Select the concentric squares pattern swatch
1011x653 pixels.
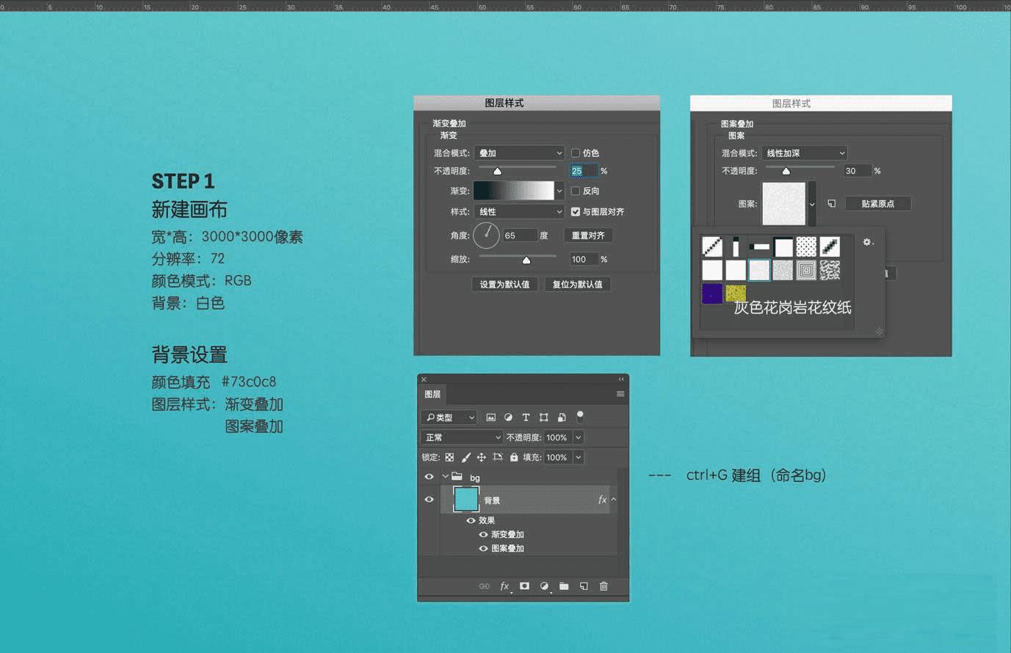806,270
